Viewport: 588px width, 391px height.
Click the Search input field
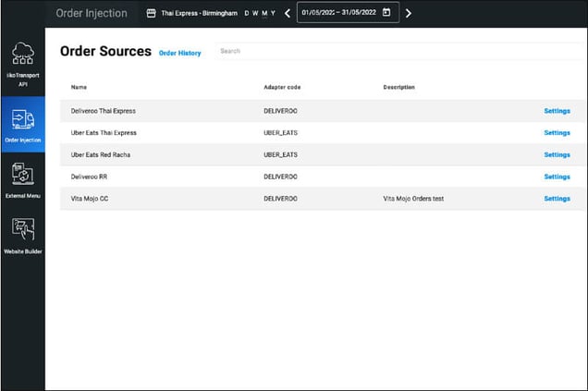[398, 52]
